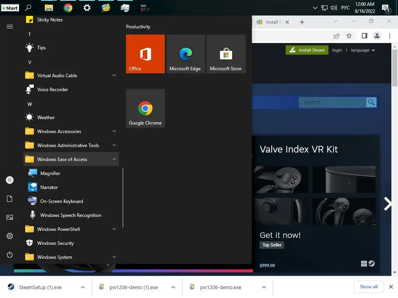Open the Microsoft Store tile
Screen dimensions: 398x298
click(x=226, y=54)
